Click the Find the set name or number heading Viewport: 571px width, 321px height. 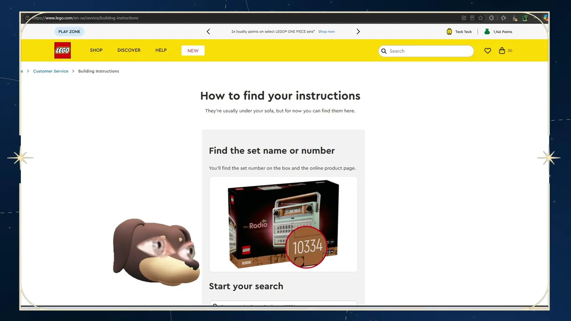click(x=272, y=151)
